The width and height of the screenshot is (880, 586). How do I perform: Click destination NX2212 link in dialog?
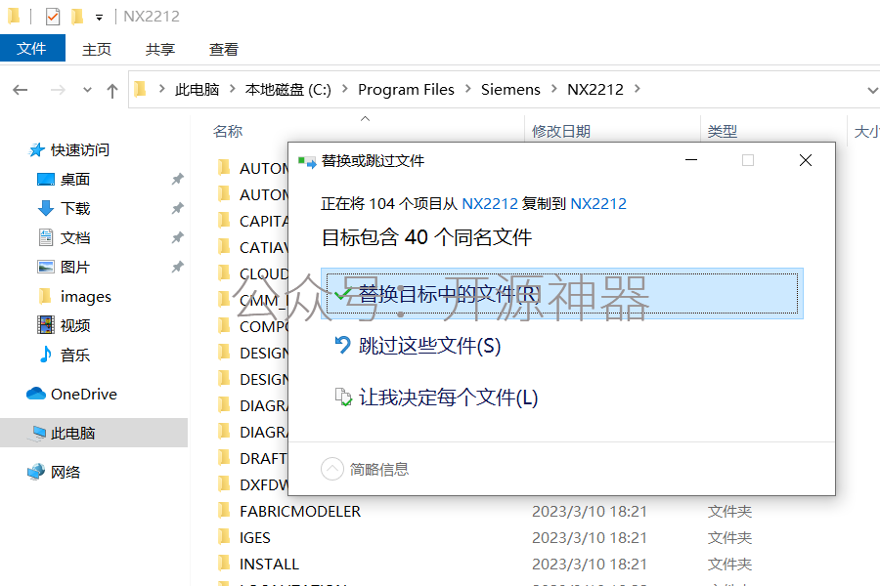[598, 203]
